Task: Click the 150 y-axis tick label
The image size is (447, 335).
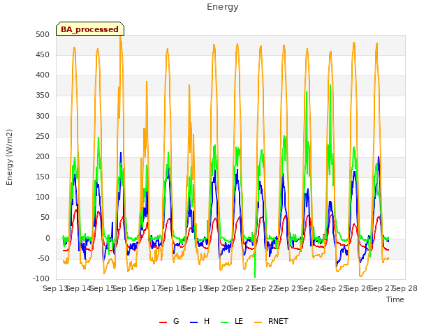Action: click(x=43, y=177)
